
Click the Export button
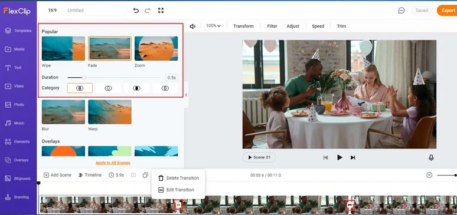point(447,11)
